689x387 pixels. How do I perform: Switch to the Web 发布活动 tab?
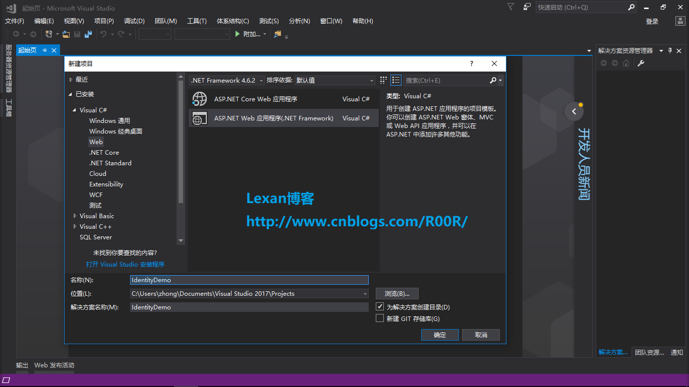pos(54,365)
